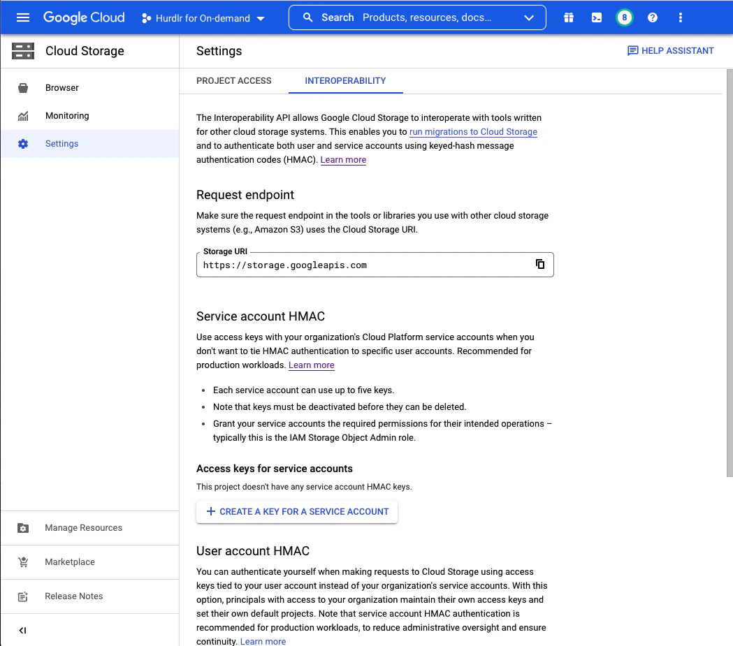Screen dimensions: 733x646
Task: Click the Browser bucket icon
Action: [x=23, y=88]
